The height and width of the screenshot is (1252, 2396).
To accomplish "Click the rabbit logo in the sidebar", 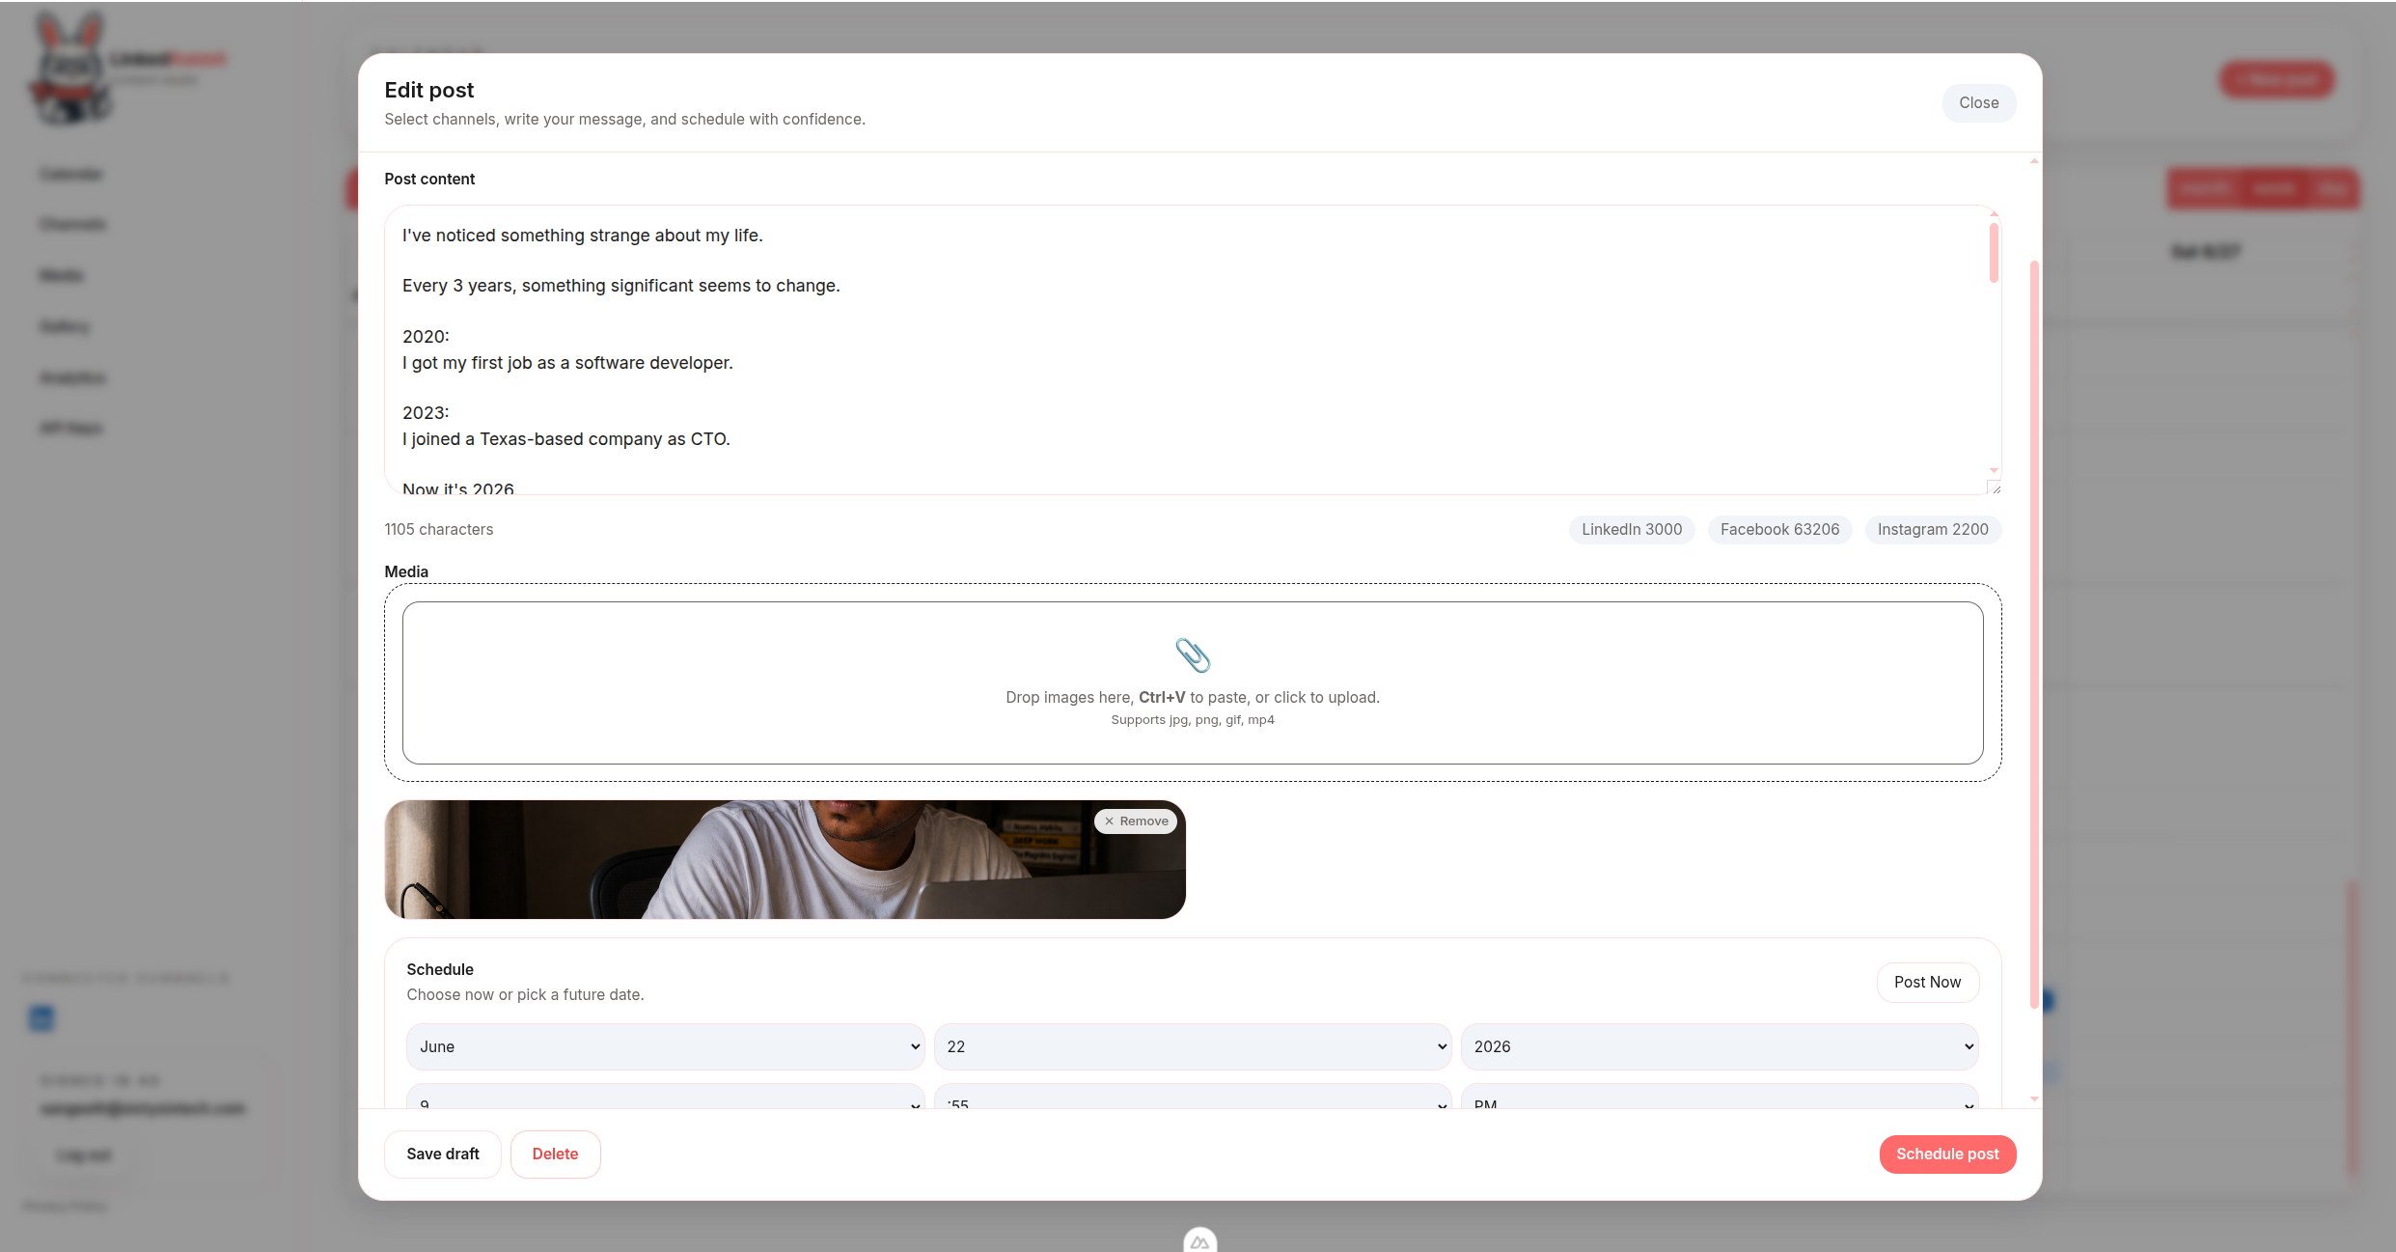I will pyautogui.click(x=69, y=69).
